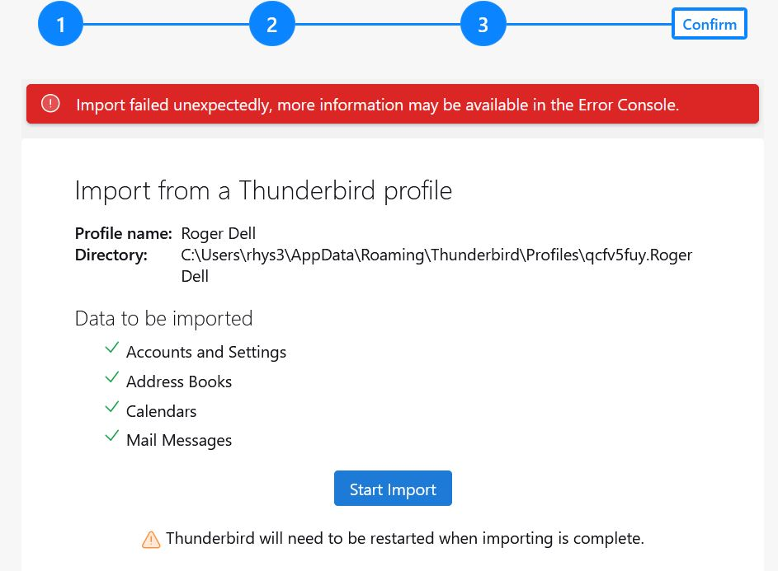The height and width of the screenshot is (571, 778).
Task: Select the 'Address Books' list item
Action: (179, 381)
